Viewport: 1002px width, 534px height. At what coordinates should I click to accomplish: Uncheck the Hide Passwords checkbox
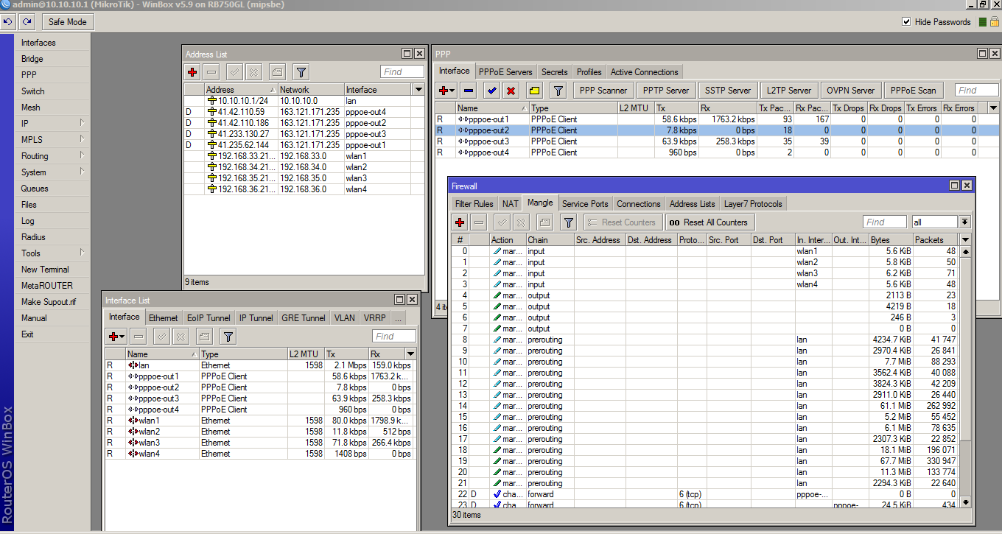tap(906, 21)
